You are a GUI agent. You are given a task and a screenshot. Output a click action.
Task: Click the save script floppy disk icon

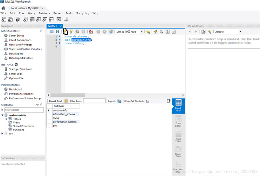click(58, 32)
